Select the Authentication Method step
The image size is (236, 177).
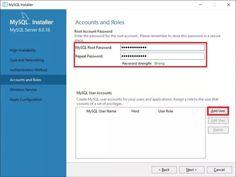pos(28,70)
